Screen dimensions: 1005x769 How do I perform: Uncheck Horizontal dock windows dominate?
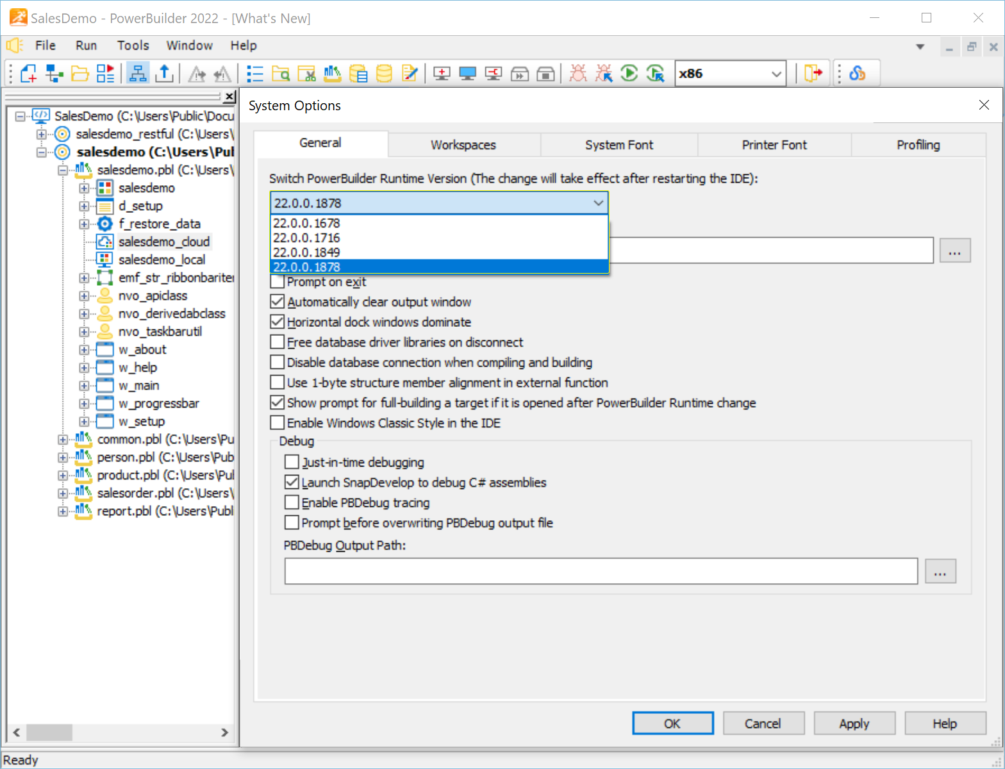click(x=278, y=322)
